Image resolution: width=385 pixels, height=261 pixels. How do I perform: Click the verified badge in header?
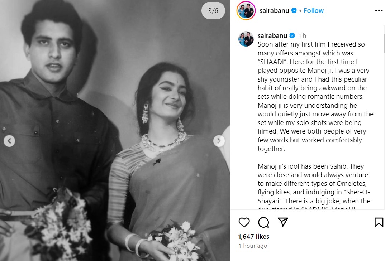[294, 11]
